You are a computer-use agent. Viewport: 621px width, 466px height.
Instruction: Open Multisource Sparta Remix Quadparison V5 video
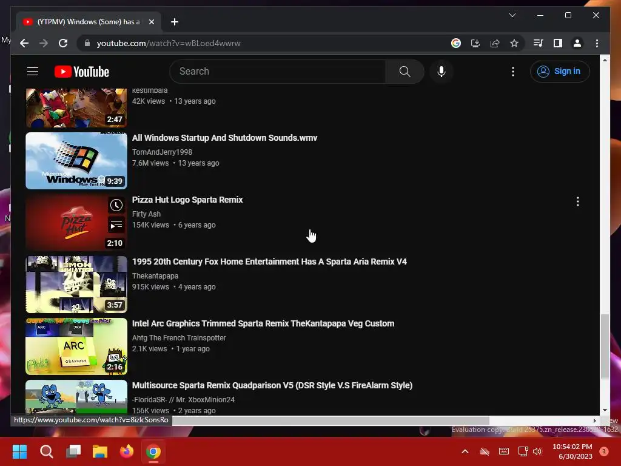(x=272, y=385)
